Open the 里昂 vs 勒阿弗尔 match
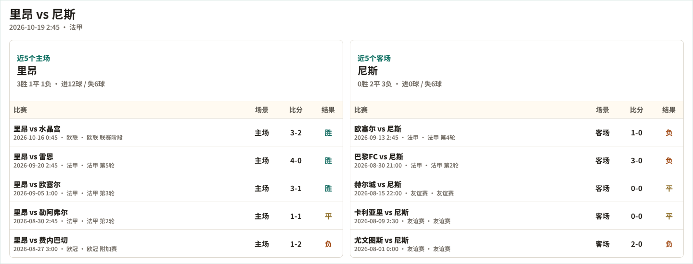This screenshot has width=693, height=264. [x=176, y=216]
